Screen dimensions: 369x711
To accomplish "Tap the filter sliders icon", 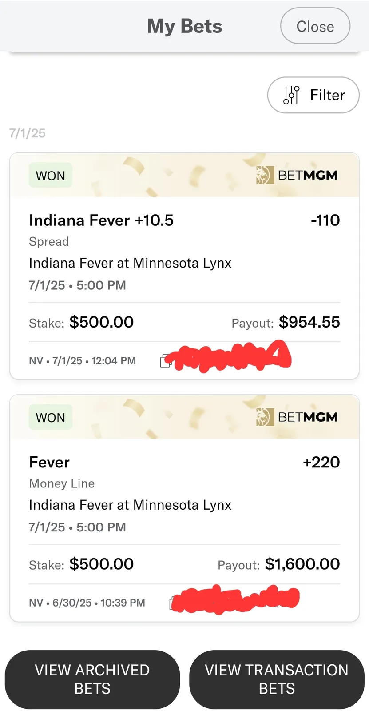I will click(x=291, y=95).
